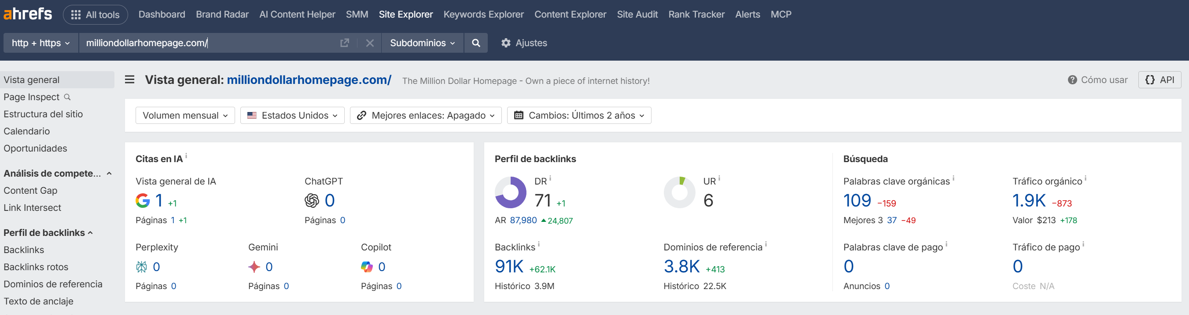
Task: Open the 91K backlinks count
Action: [x=508, y=267]
